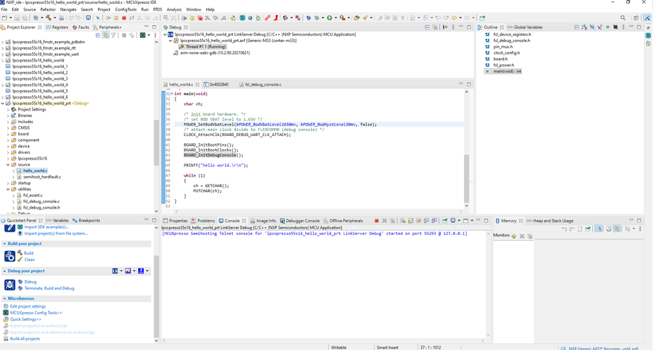Click the Pin Console icon
This screenshot has width=653, height=350.
[444, 221]
